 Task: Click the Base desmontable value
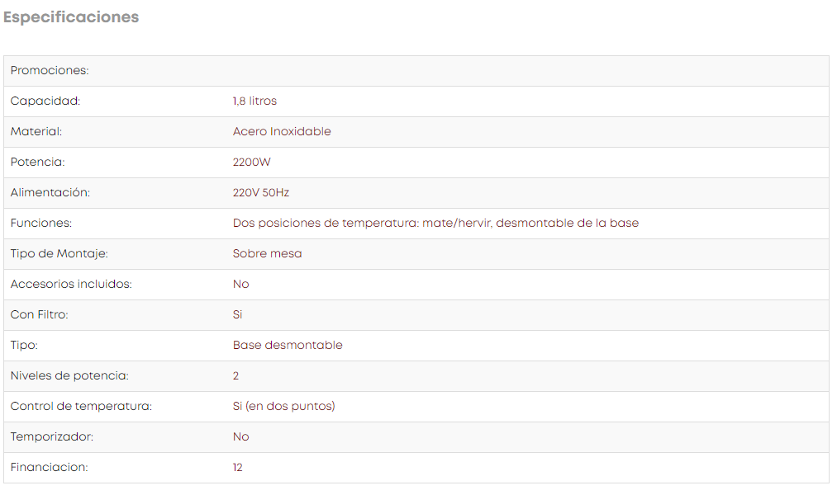[288, 346]
